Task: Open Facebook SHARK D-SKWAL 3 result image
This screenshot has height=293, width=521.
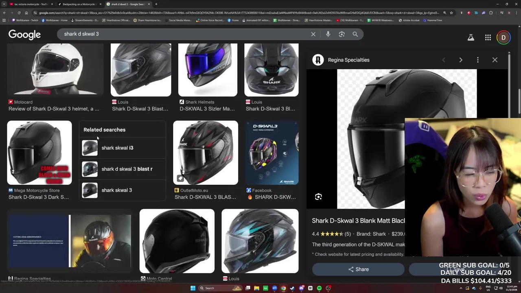Action: (272, 153)
